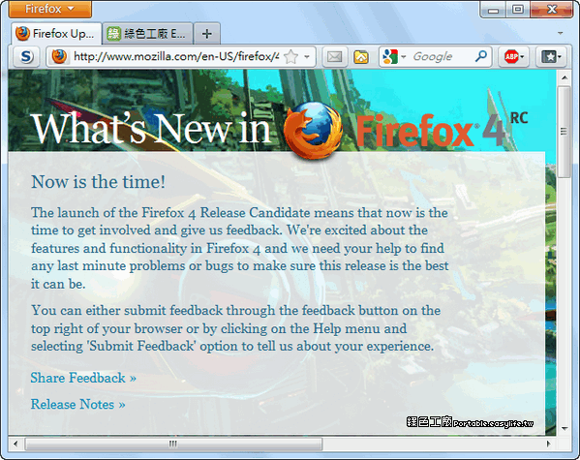Follow the Share Feedback » link

[x=83, y=378]
